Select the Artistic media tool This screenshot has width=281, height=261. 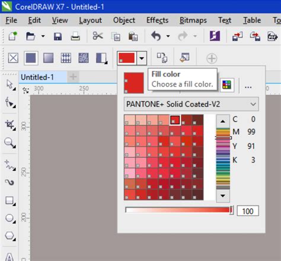tap(9, 182)
